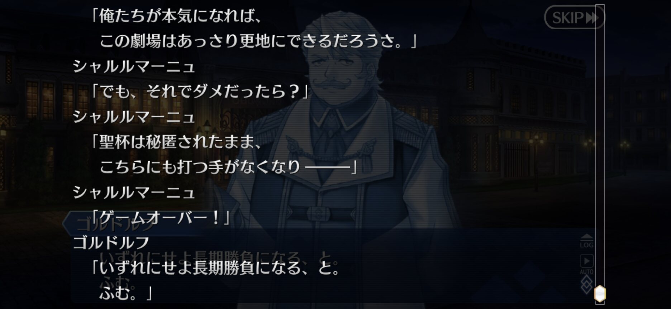Toggle the AUTO play icon
Viewport: 671px width, 309px height.
(x=586, y=264)
